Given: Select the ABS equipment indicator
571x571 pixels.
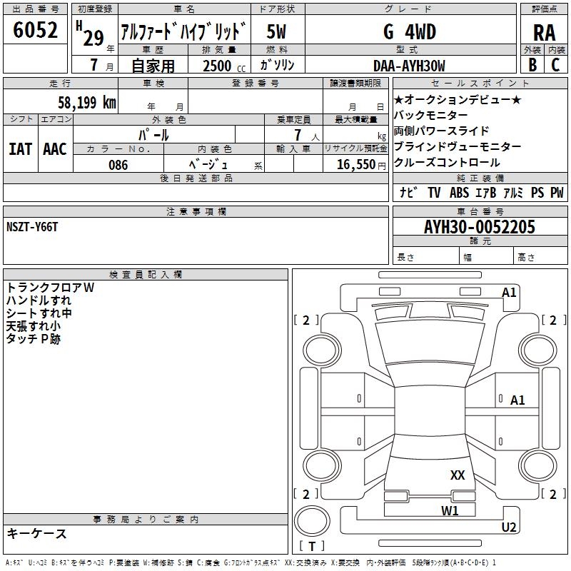Looking at the screenshot, I should coord(460,192).
